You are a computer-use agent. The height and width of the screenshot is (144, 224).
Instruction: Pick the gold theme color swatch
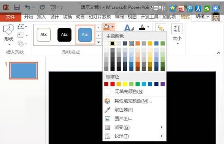click(150, 43)
